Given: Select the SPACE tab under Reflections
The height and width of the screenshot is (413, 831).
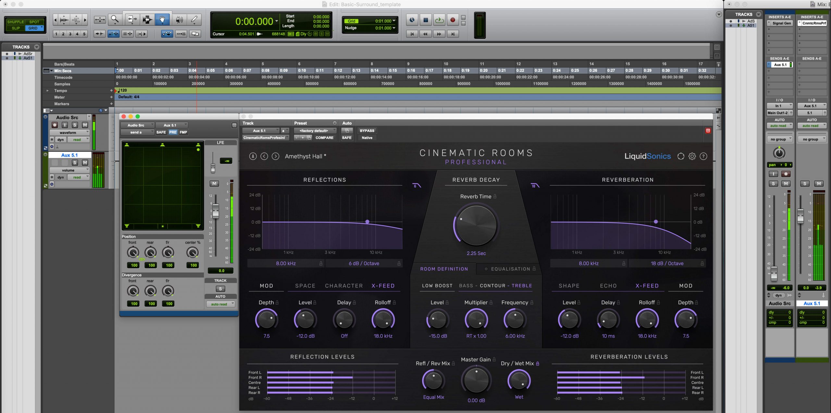Looking at the screenshot, I should [x=305, y=286].
